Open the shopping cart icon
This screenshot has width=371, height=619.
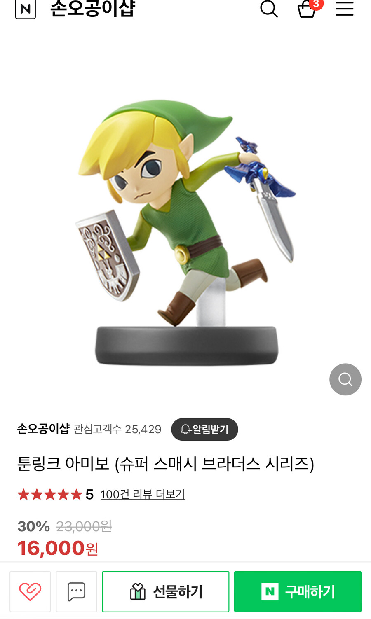point(307,9)
